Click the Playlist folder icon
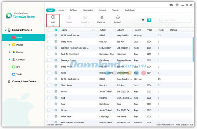197x129 pixels. tap(14, 45)
